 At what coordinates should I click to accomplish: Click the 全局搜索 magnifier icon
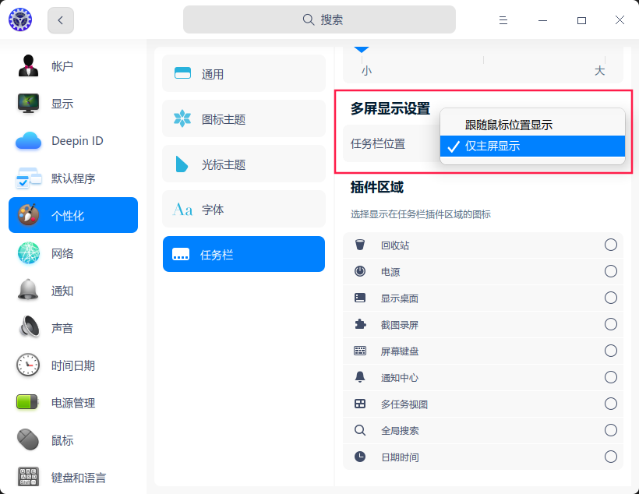[x=360, y=430]
